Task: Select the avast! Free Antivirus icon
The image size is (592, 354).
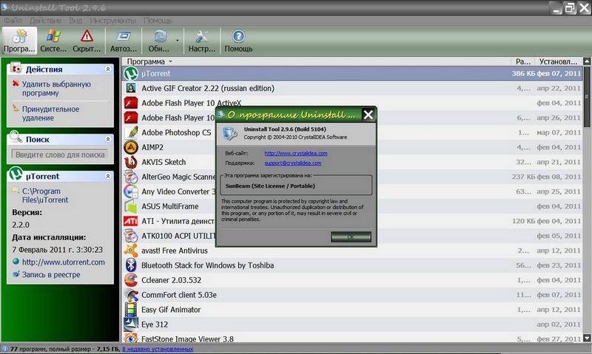Action: pos(131,251)
